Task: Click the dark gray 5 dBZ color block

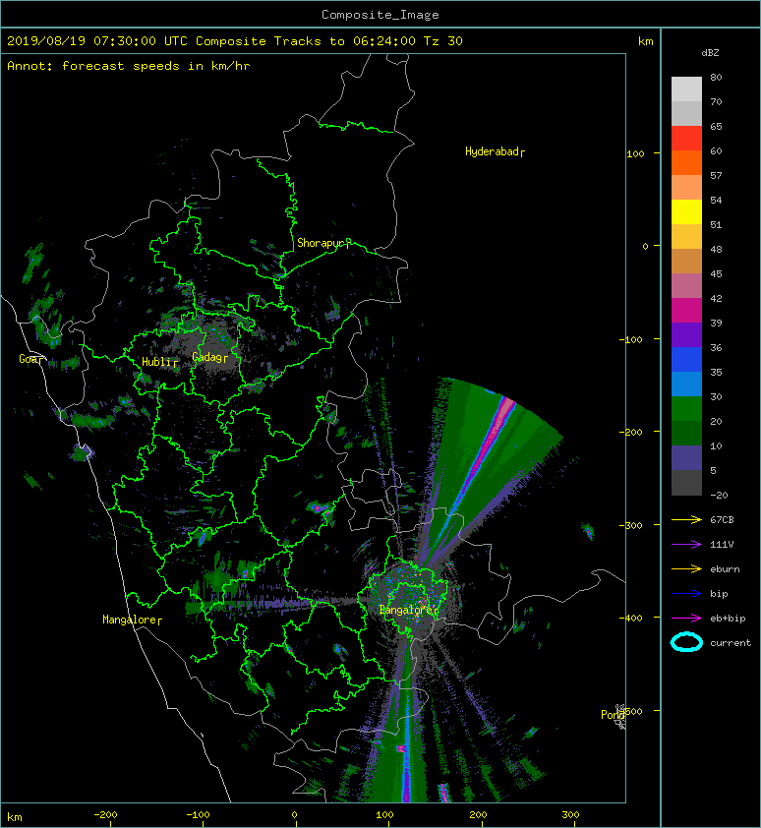Action: click(686, 482)
